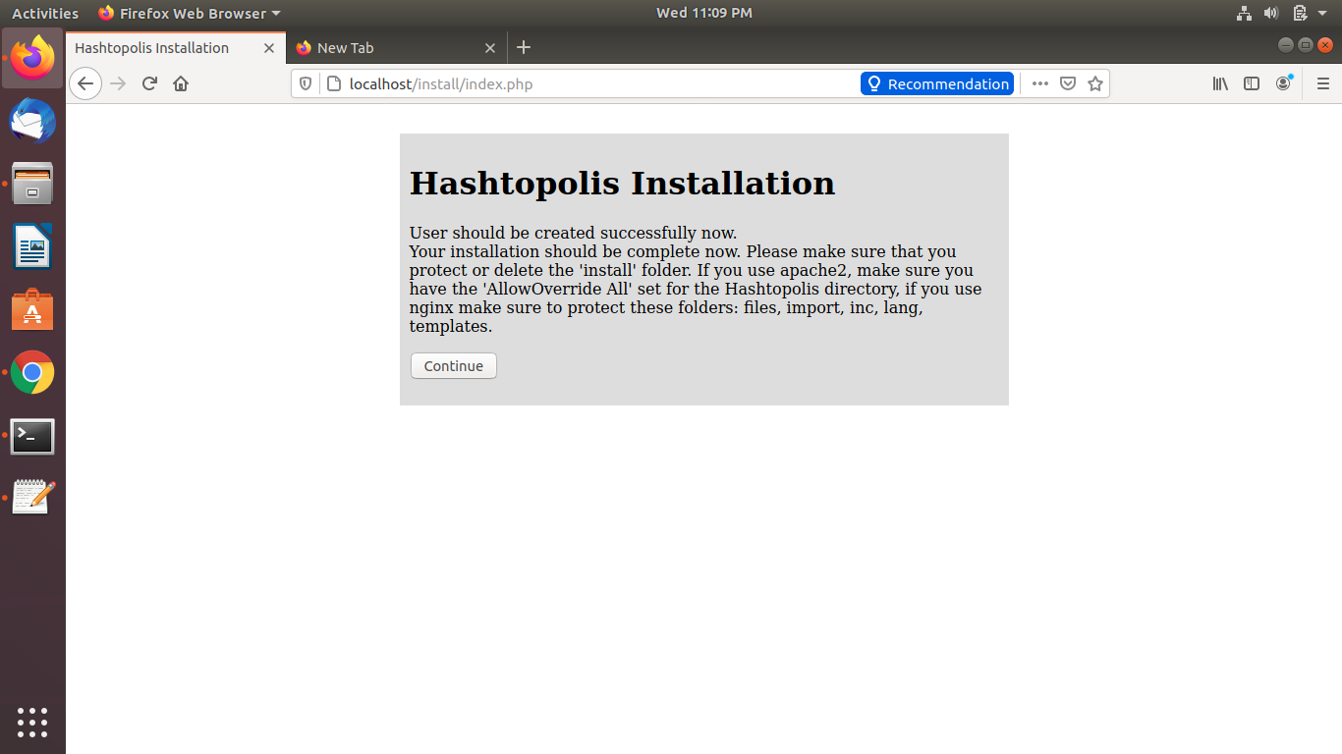Click the URL address field
Screen dimensions: 1342x754
tap(599, 83)
